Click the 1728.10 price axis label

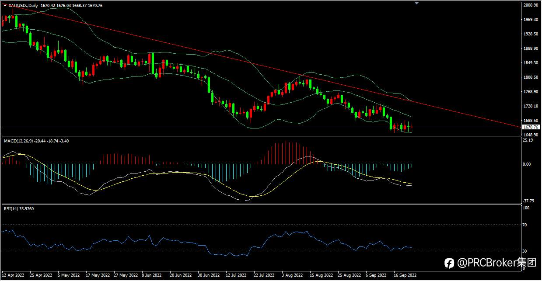[x=530, y=106]
